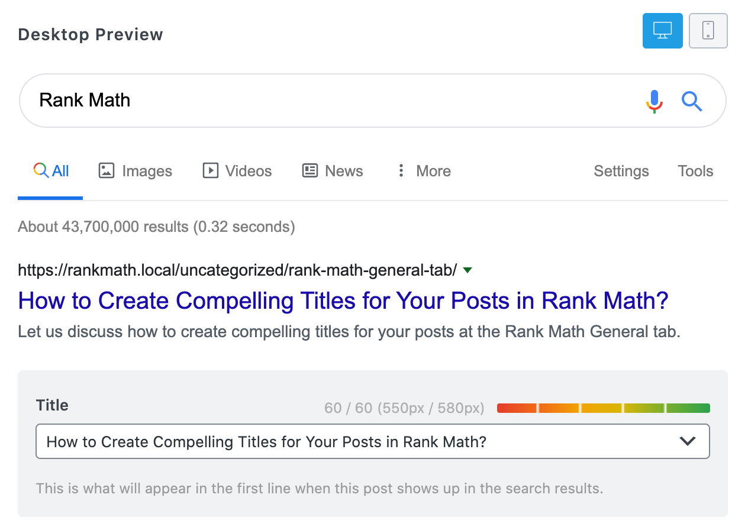The image size is (748, 530).
Task: Click the title length color indicator bar
Action: tap(603, 408)
